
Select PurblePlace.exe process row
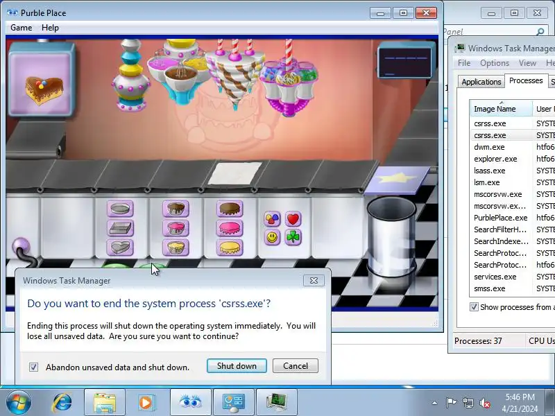(x=513, y=218)
